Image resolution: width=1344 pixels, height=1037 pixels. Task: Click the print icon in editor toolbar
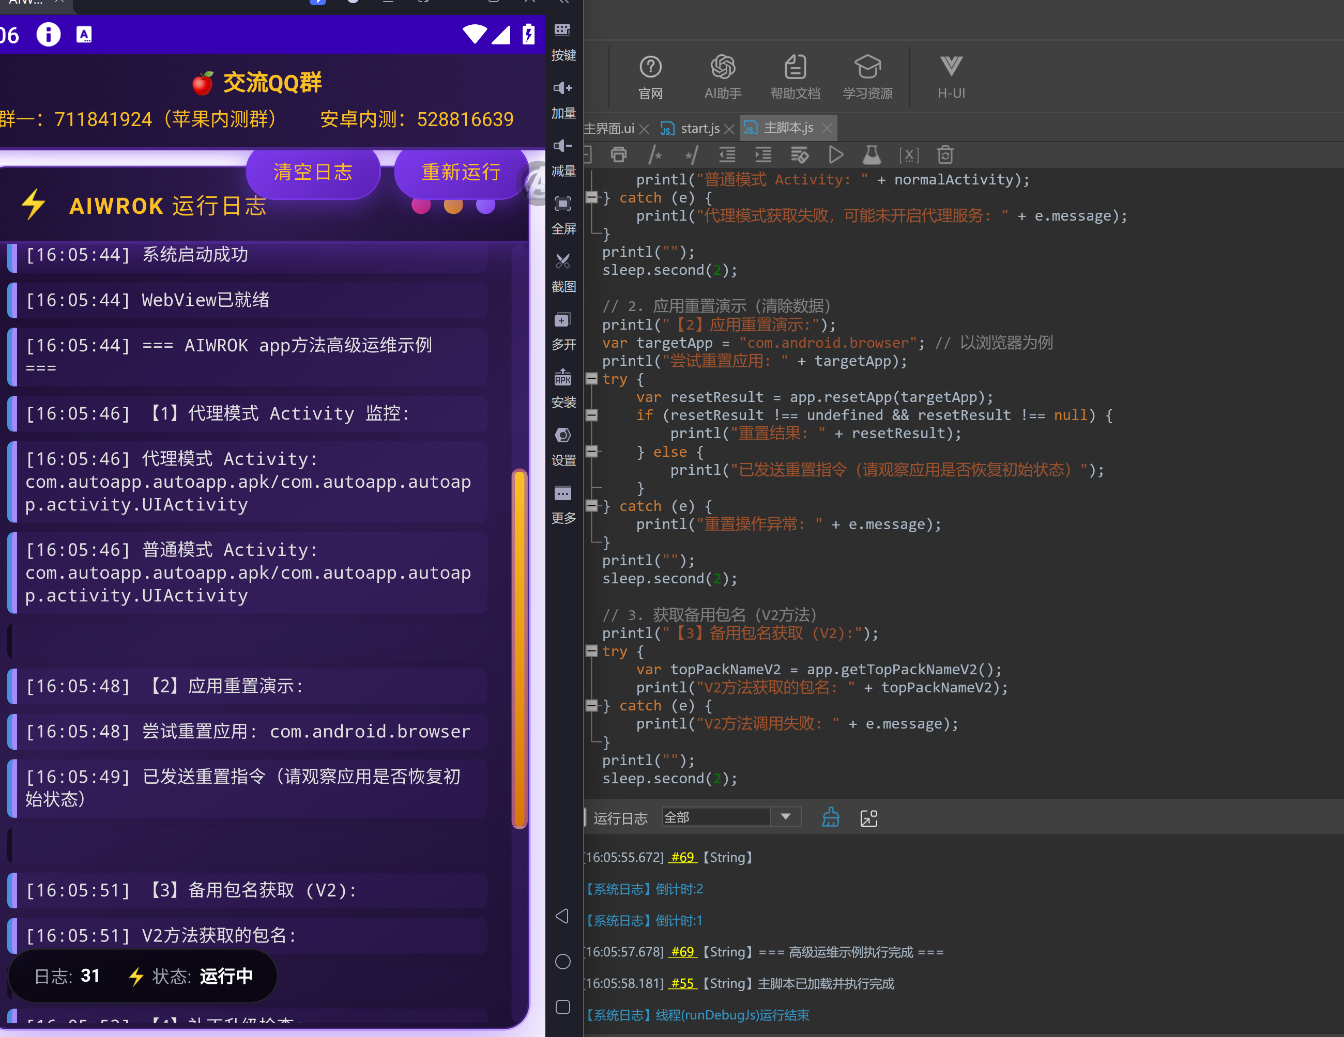[x=618, y=155]
